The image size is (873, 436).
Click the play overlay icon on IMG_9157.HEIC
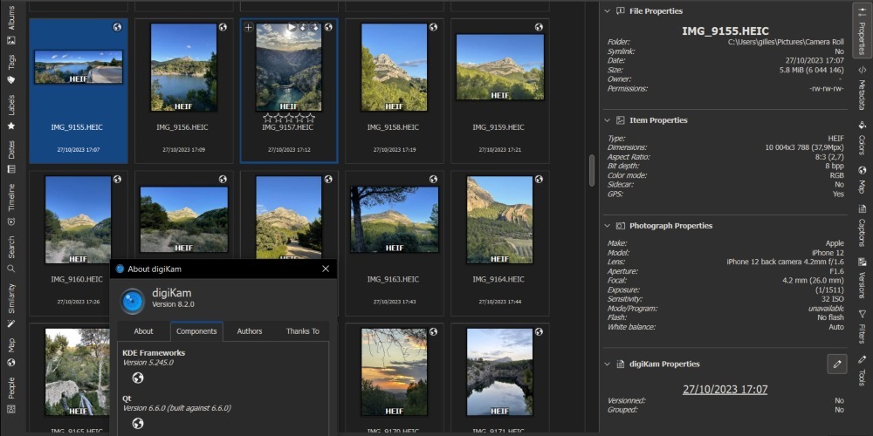(x=292, y=28)
